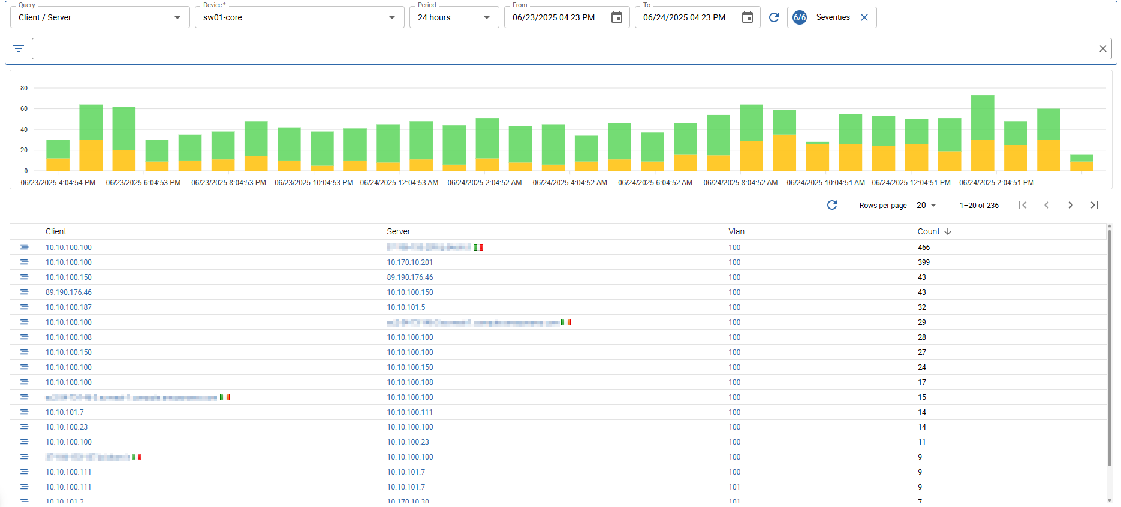Open row menu for the row with count 17
This screenshot has width=1121, height=507.
24,382
